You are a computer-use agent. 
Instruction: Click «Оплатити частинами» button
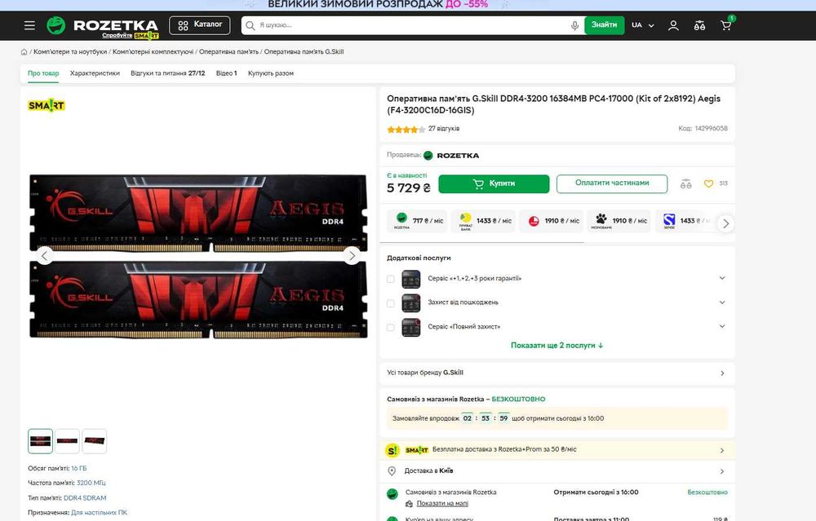[x=612, y=183]
